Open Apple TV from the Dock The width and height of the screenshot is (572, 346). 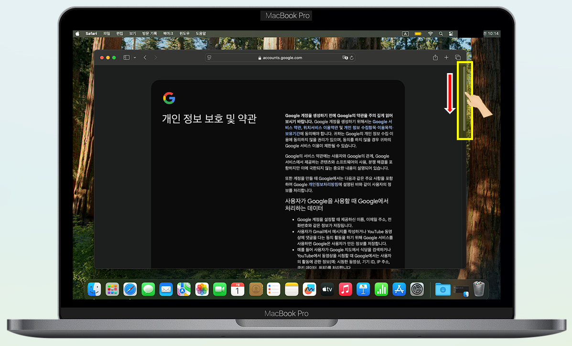327,290
